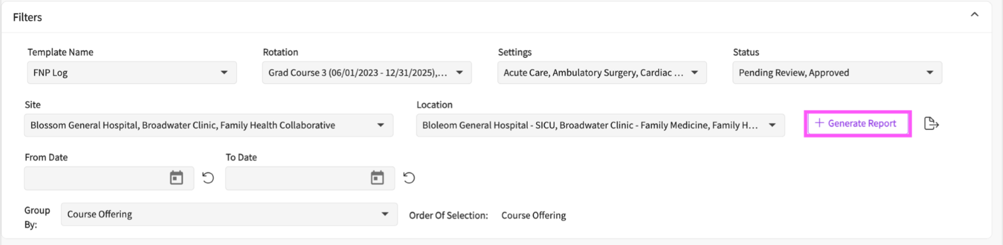This screenshot has width=1003, height=245.
Task: Open the Status dropdown arrow
Action: coord(930,73)
